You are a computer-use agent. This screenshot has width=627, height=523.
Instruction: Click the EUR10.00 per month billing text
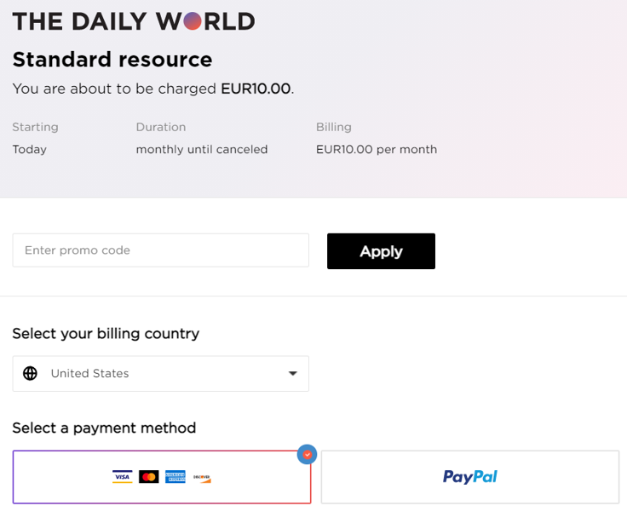(x=377, y=150)
